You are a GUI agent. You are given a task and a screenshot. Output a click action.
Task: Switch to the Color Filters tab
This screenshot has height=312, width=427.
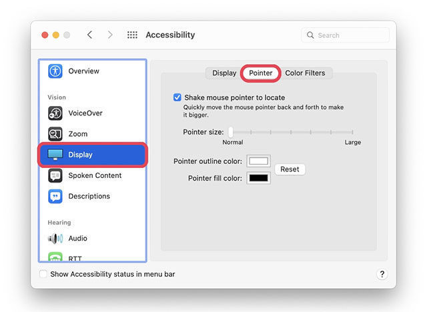click(x=305, y=73)
